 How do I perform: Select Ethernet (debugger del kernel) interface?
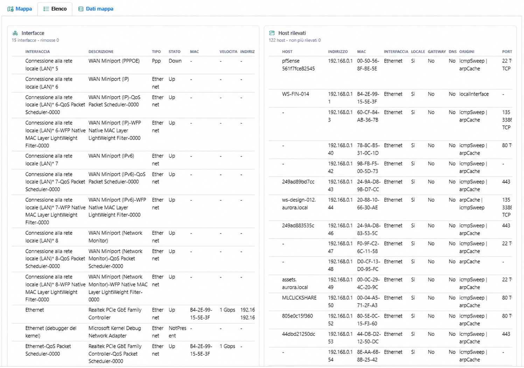(51, 332)
